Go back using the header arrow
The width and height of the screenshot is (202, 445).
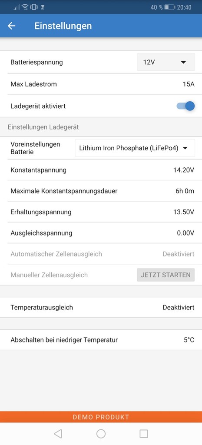pos(11,26)
